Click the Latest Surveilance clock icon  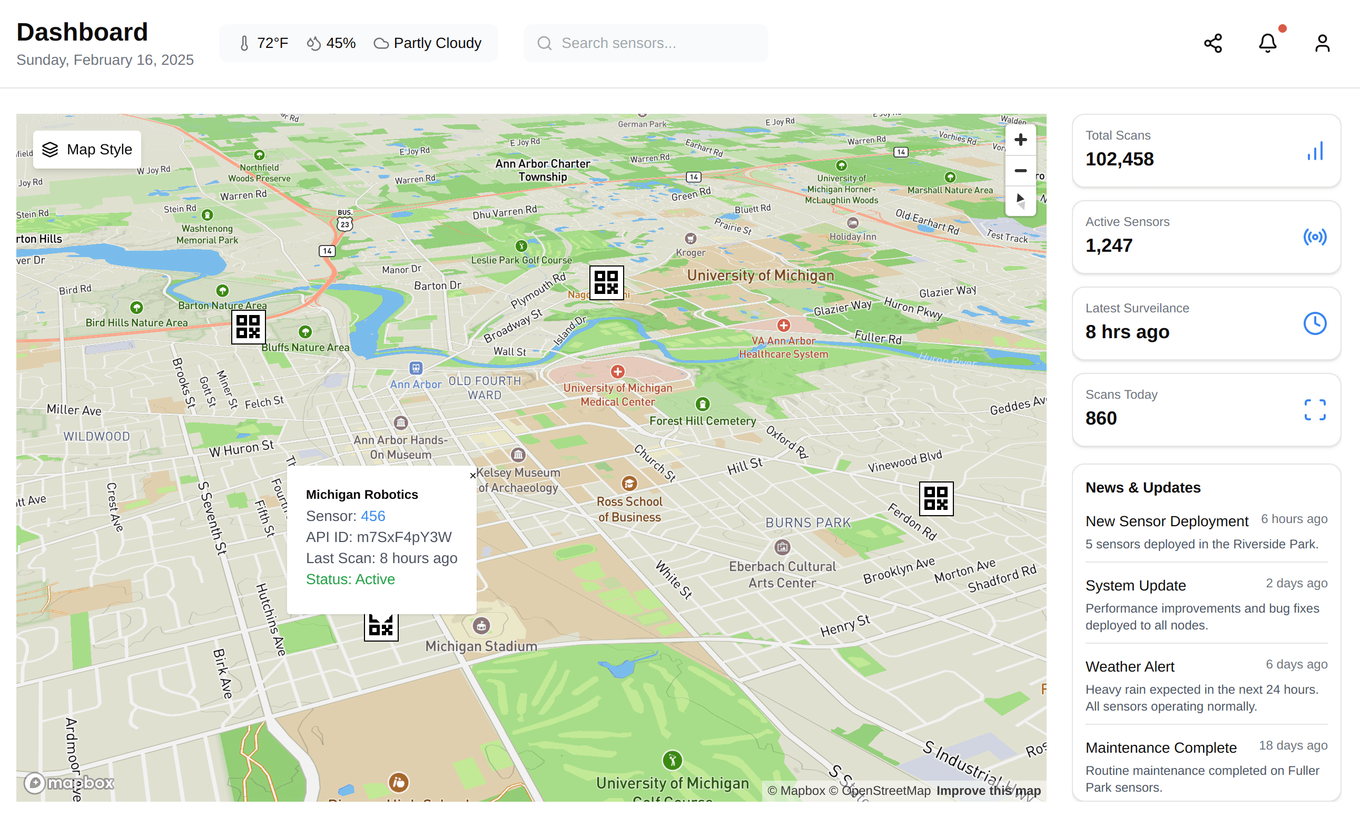1315,323
